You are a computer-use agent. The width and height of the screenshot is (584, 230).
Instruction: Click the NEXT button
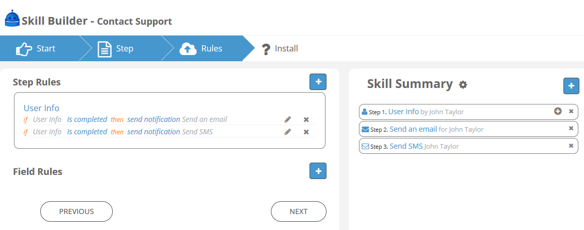click(x=299, y=211)
